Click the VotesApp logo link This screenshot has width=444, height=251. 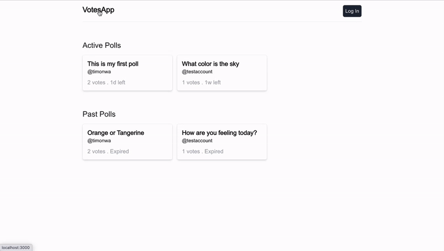coord(98,10)
